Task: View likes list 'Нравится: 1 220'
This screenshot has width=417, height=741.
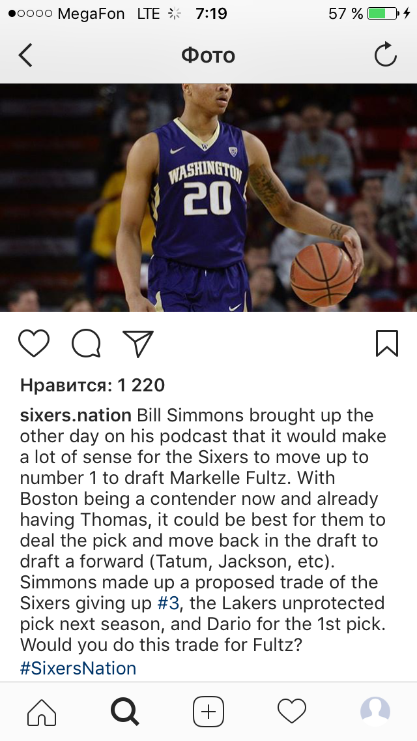Action: point(93,385)
